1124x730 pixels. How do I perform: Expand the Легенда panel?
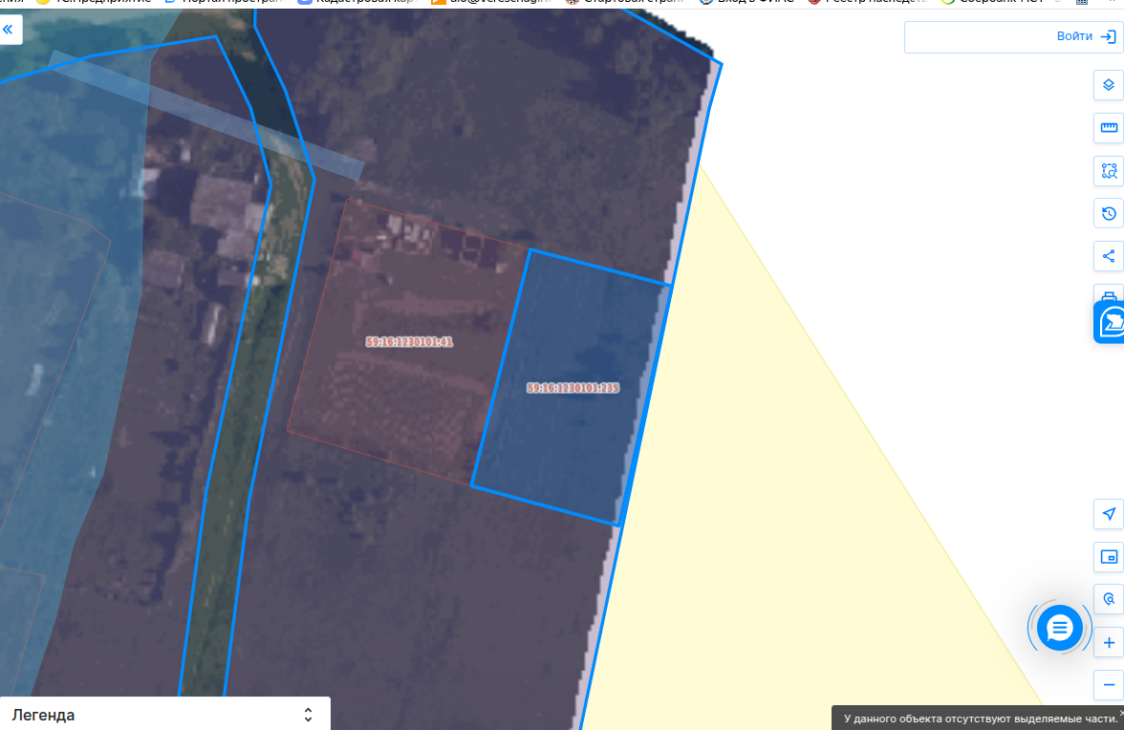tap(164, 715)
